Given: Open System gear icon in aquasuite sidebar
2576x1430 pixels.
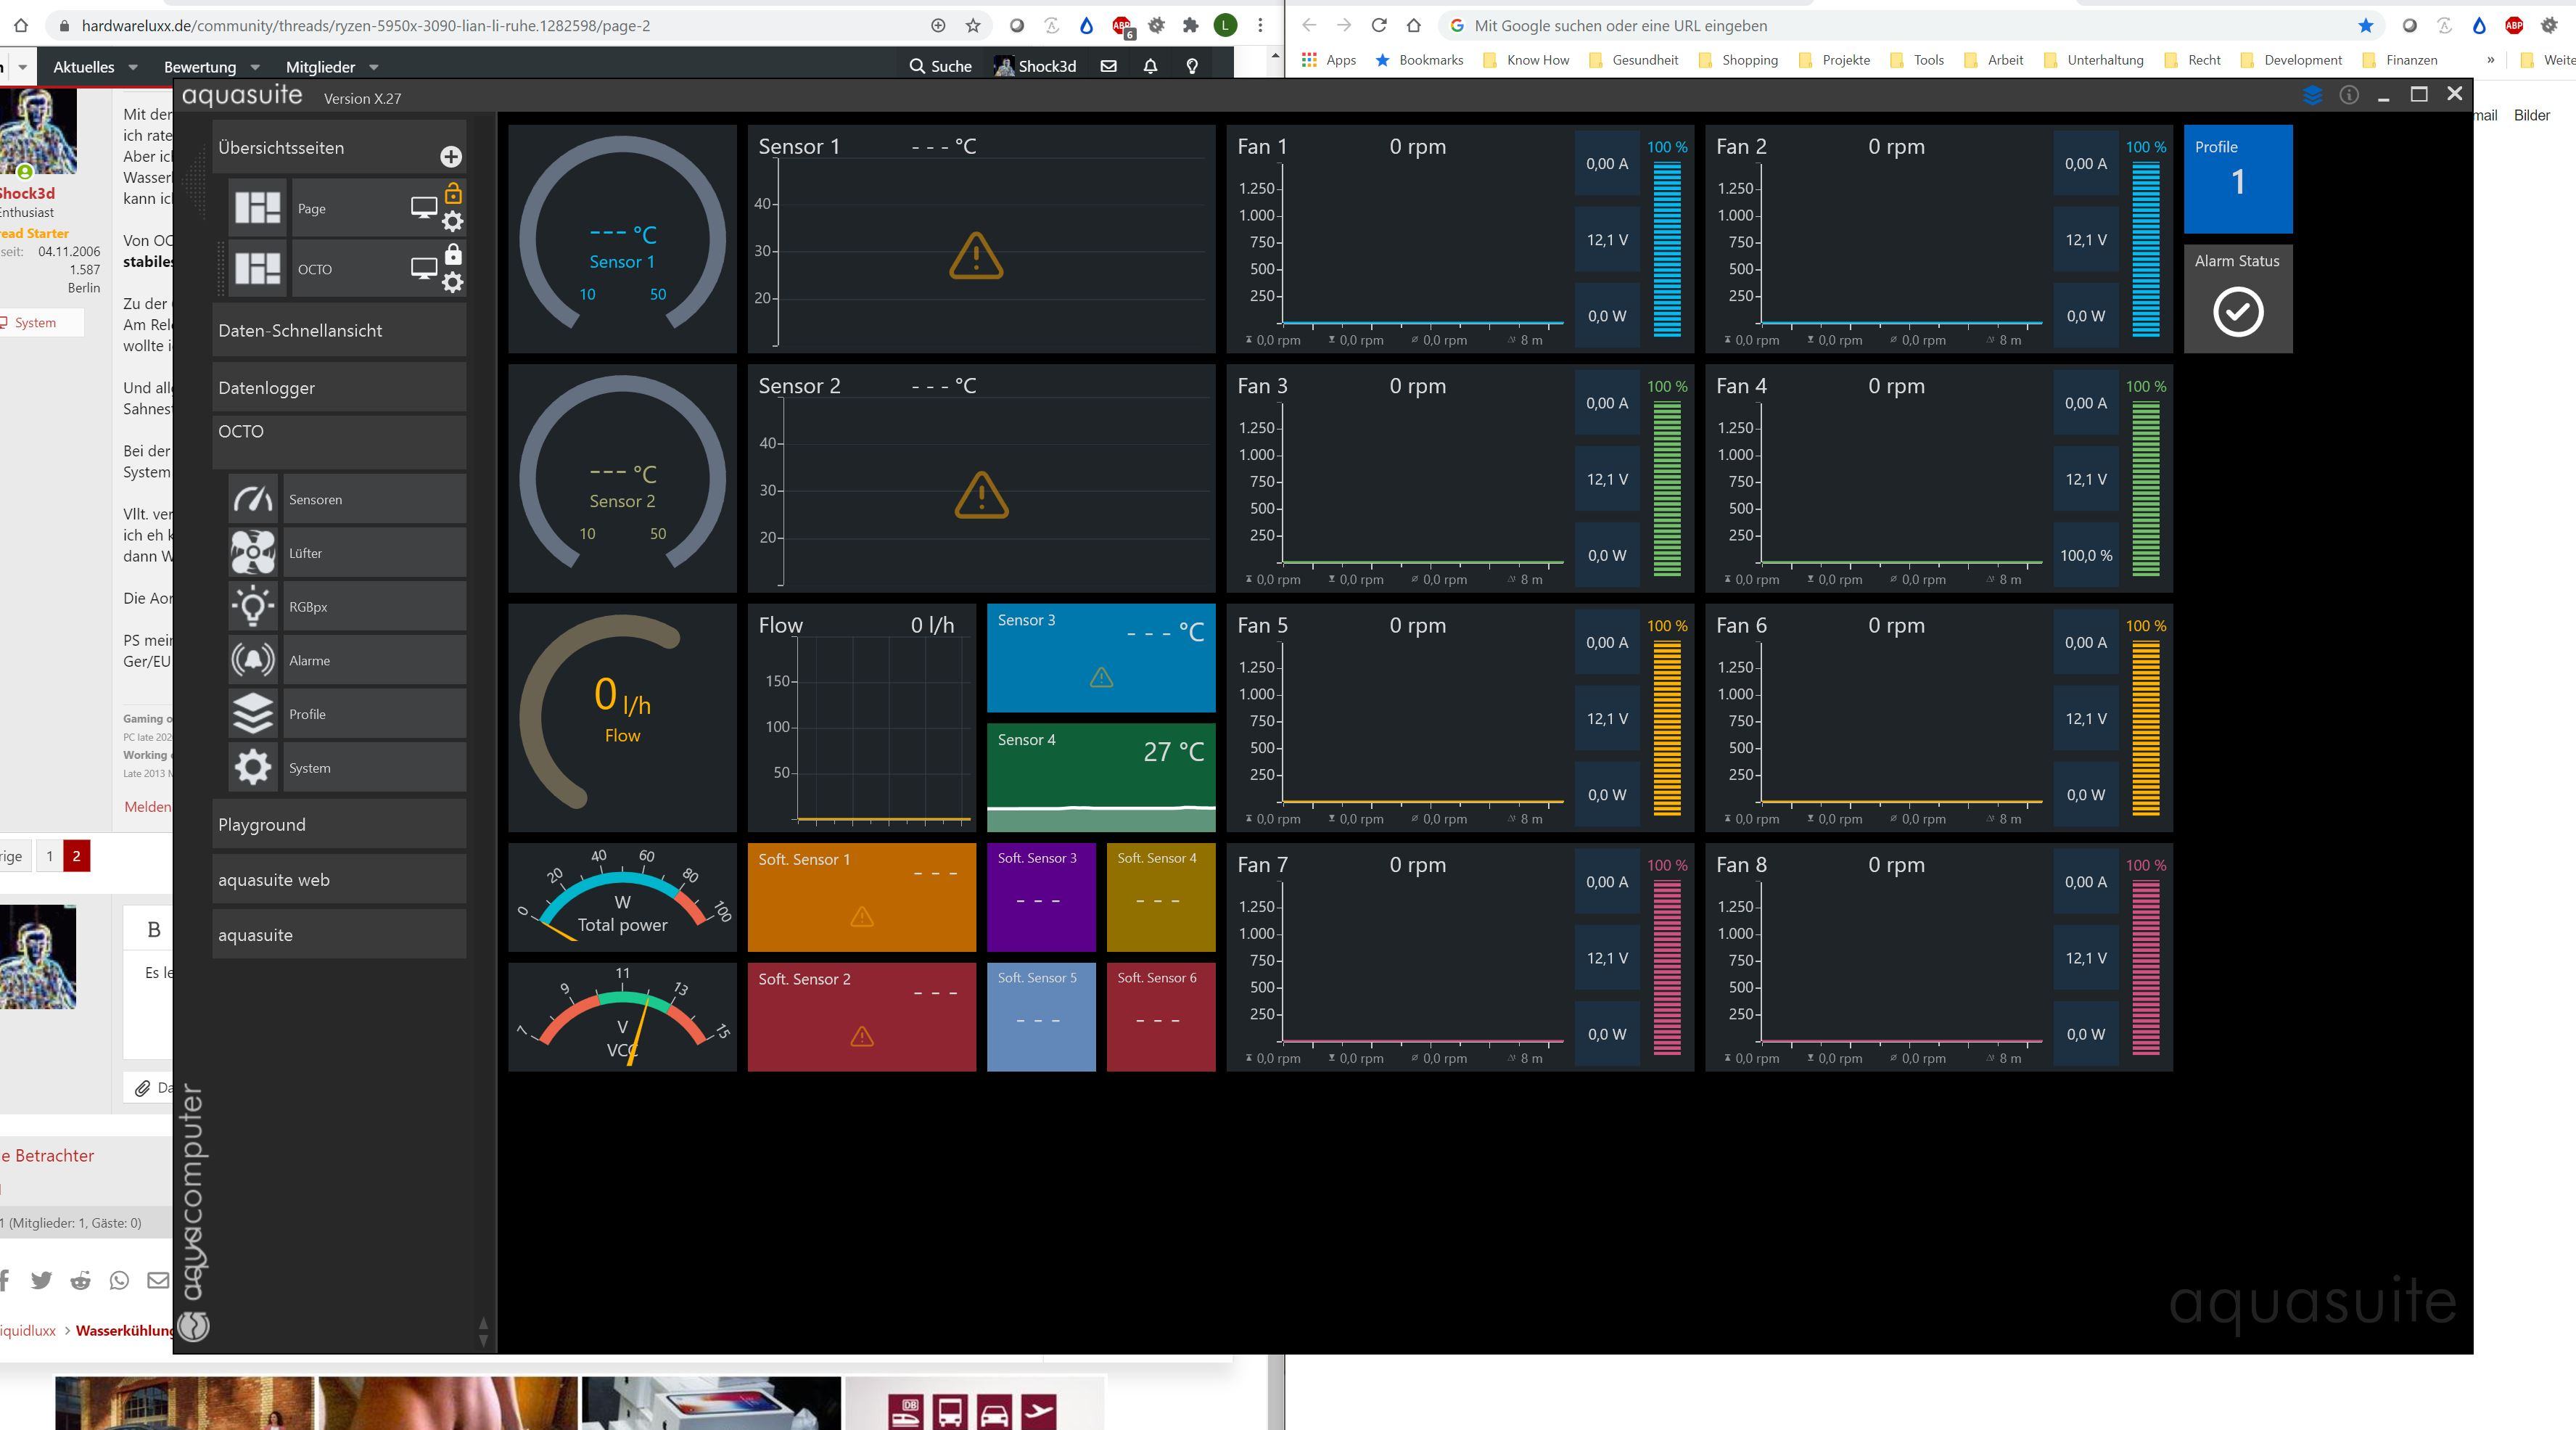Looking at the screenshot, I should pyautogui.click(x=253, y=768).
